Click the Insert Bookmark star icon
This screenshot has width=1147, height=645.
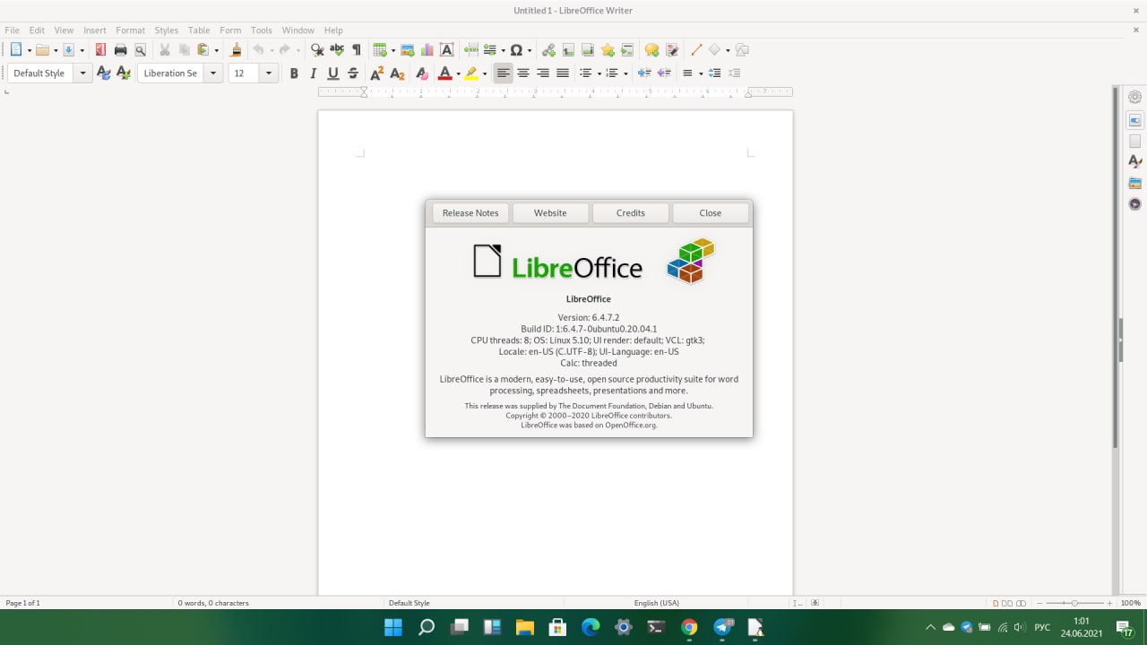pos(608,50)
